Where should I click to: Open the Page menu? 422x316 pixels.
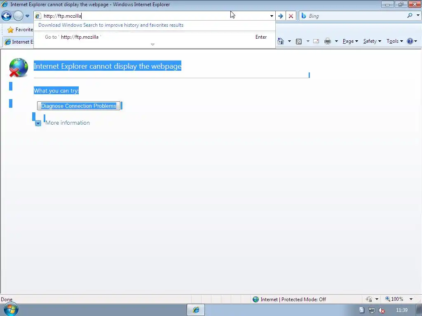[350, 41]
